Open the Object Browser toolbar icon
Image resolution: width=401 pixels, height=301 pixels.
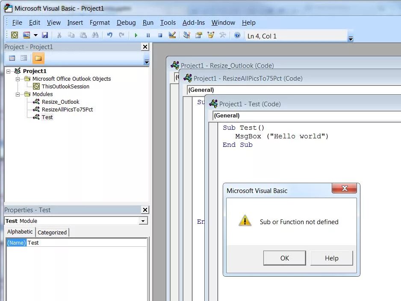point(211,35)
